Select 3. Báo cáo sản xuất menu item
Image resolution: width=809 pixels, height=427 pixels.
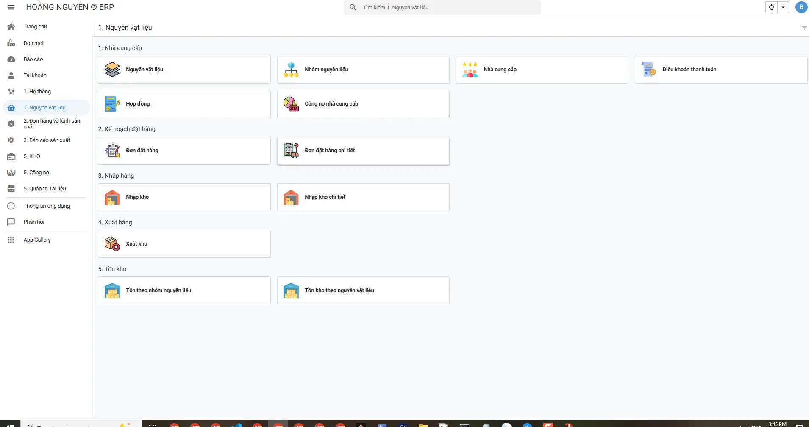coord(47,140)
